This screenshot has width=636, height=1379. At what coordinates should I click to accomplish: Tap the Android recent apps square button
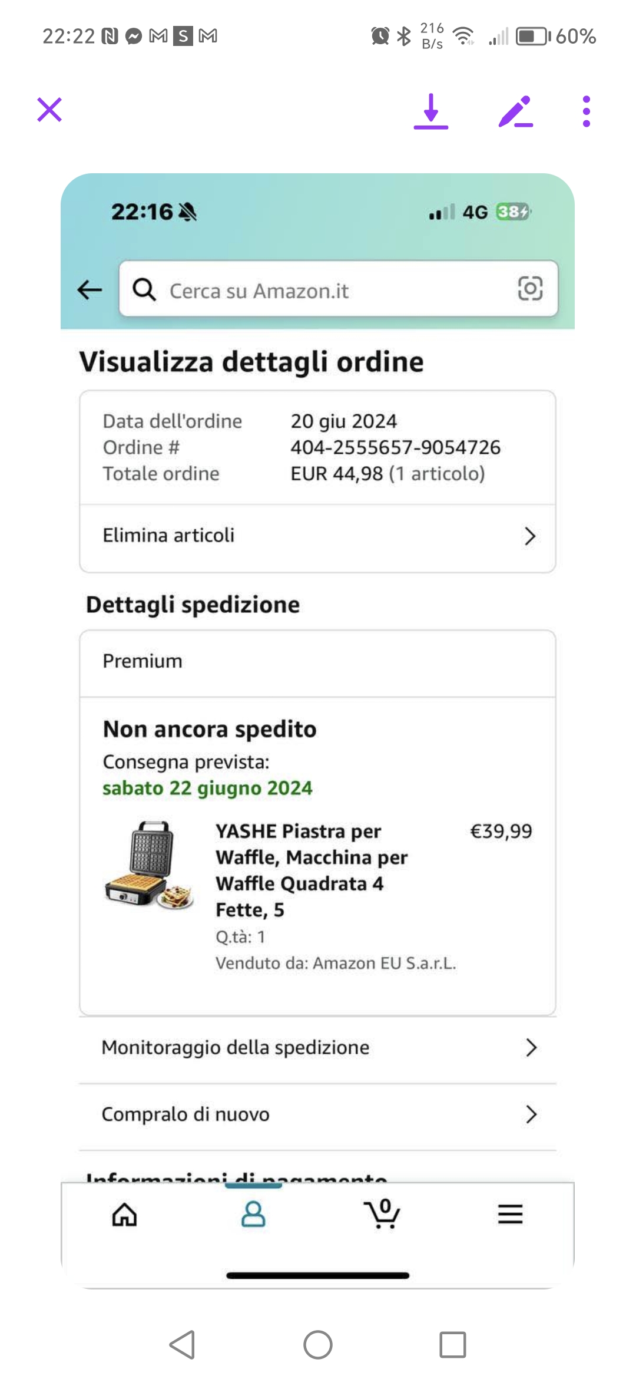pos(453,1345)
